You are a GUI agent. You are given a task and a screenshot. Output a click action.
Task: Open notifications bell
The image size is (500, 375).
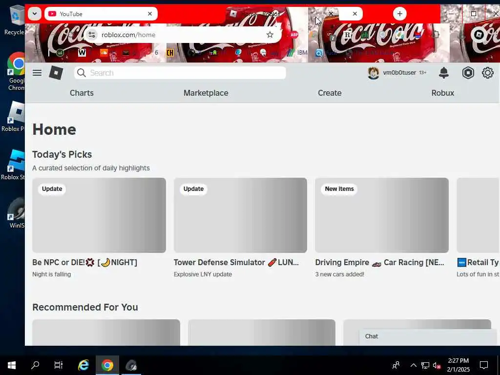coord(443,73)
